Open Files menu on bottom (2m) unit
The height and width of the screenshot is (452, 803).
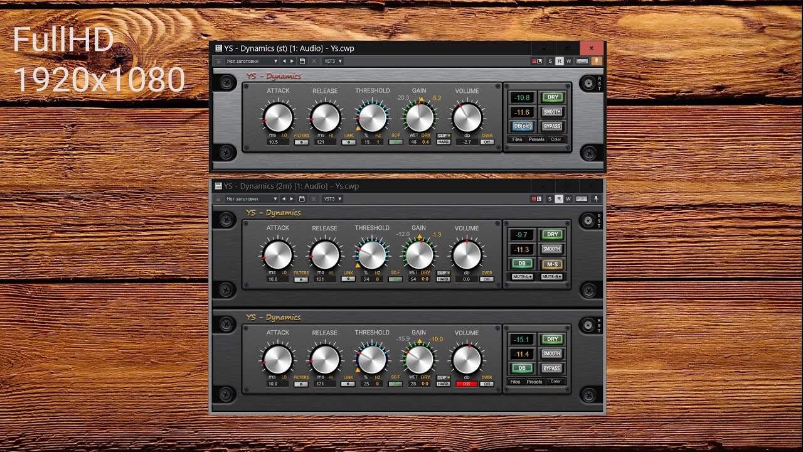coord(515,382)
